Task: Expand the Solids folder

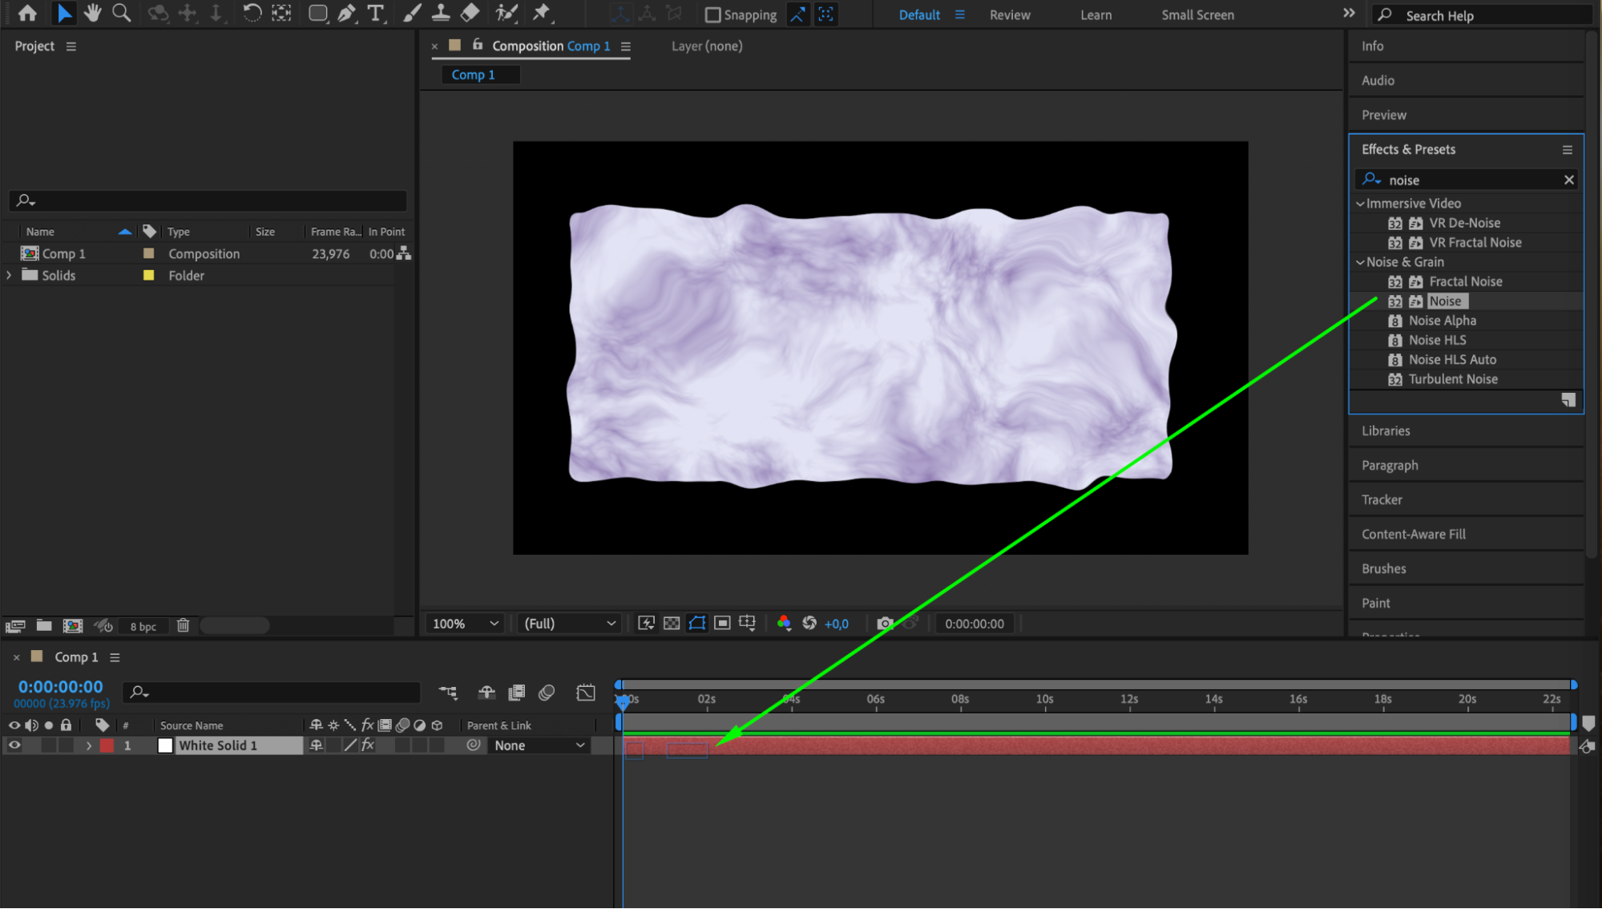Action: (9, 275)
